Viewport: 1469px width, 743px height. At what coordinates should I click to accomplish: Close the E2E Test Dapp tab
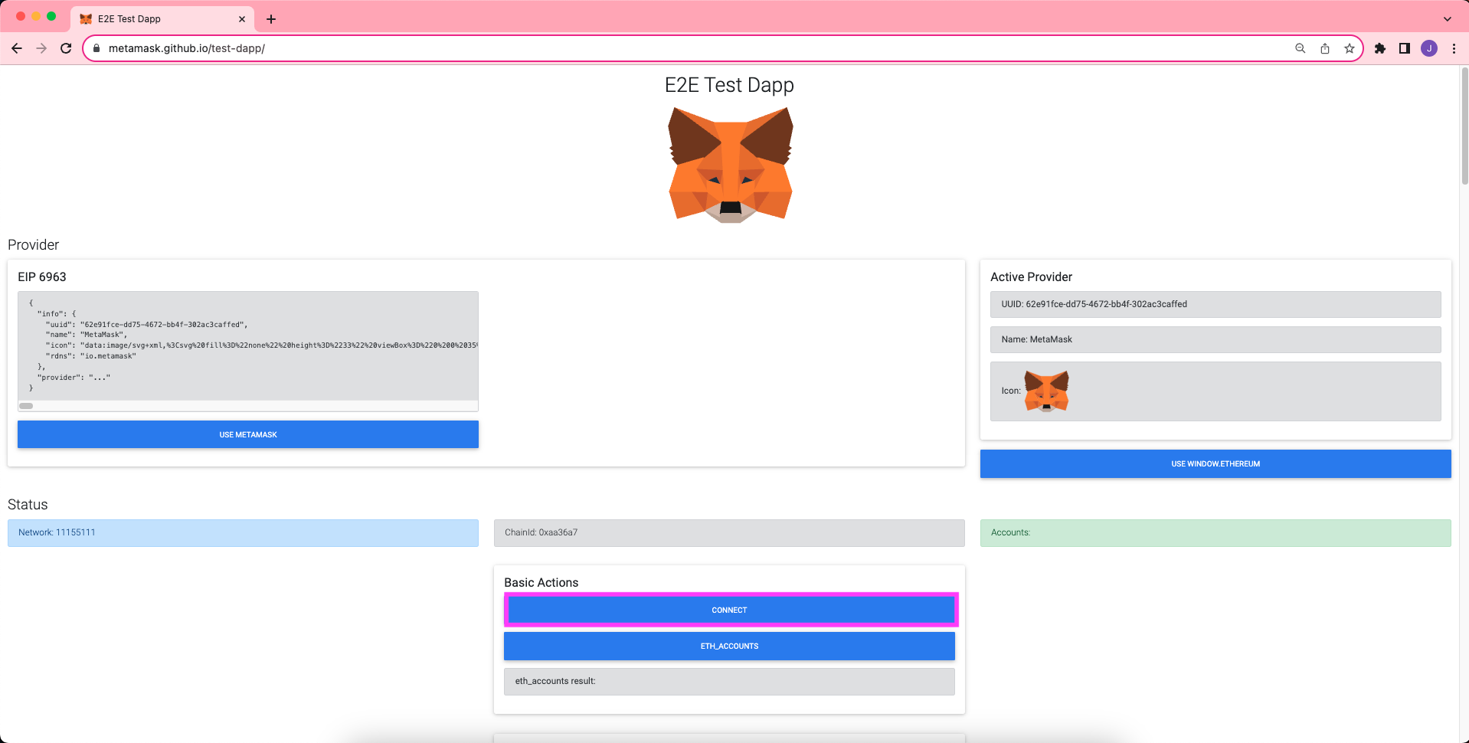point(242,19)
